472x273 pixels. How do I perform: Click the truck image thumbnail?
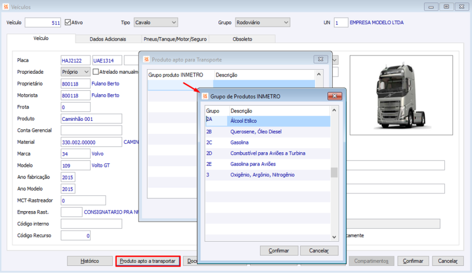point(401,95)
